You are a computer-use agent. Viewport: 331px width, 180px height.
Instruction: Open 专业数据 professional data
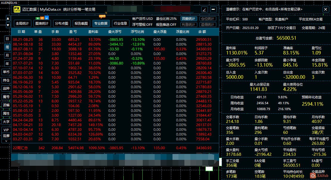[x=101, y=23]
